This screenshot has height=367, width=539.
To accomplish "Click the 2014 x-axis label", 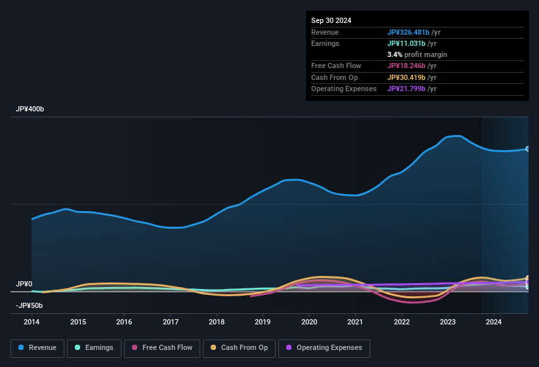I will (x=32, y=322).
